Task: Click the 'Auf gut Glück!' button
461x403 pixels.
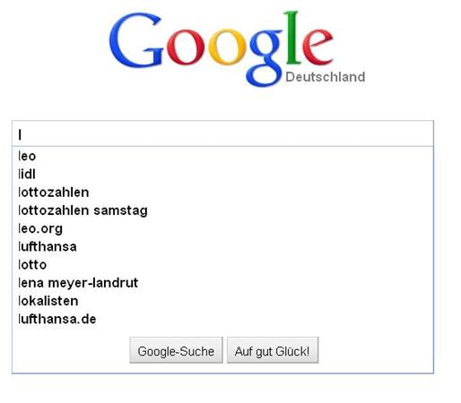Action: [x=273, y=350]
